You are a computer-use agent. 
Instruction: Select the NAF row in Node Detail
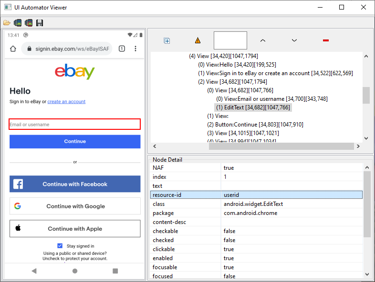[x=256, y=168]
